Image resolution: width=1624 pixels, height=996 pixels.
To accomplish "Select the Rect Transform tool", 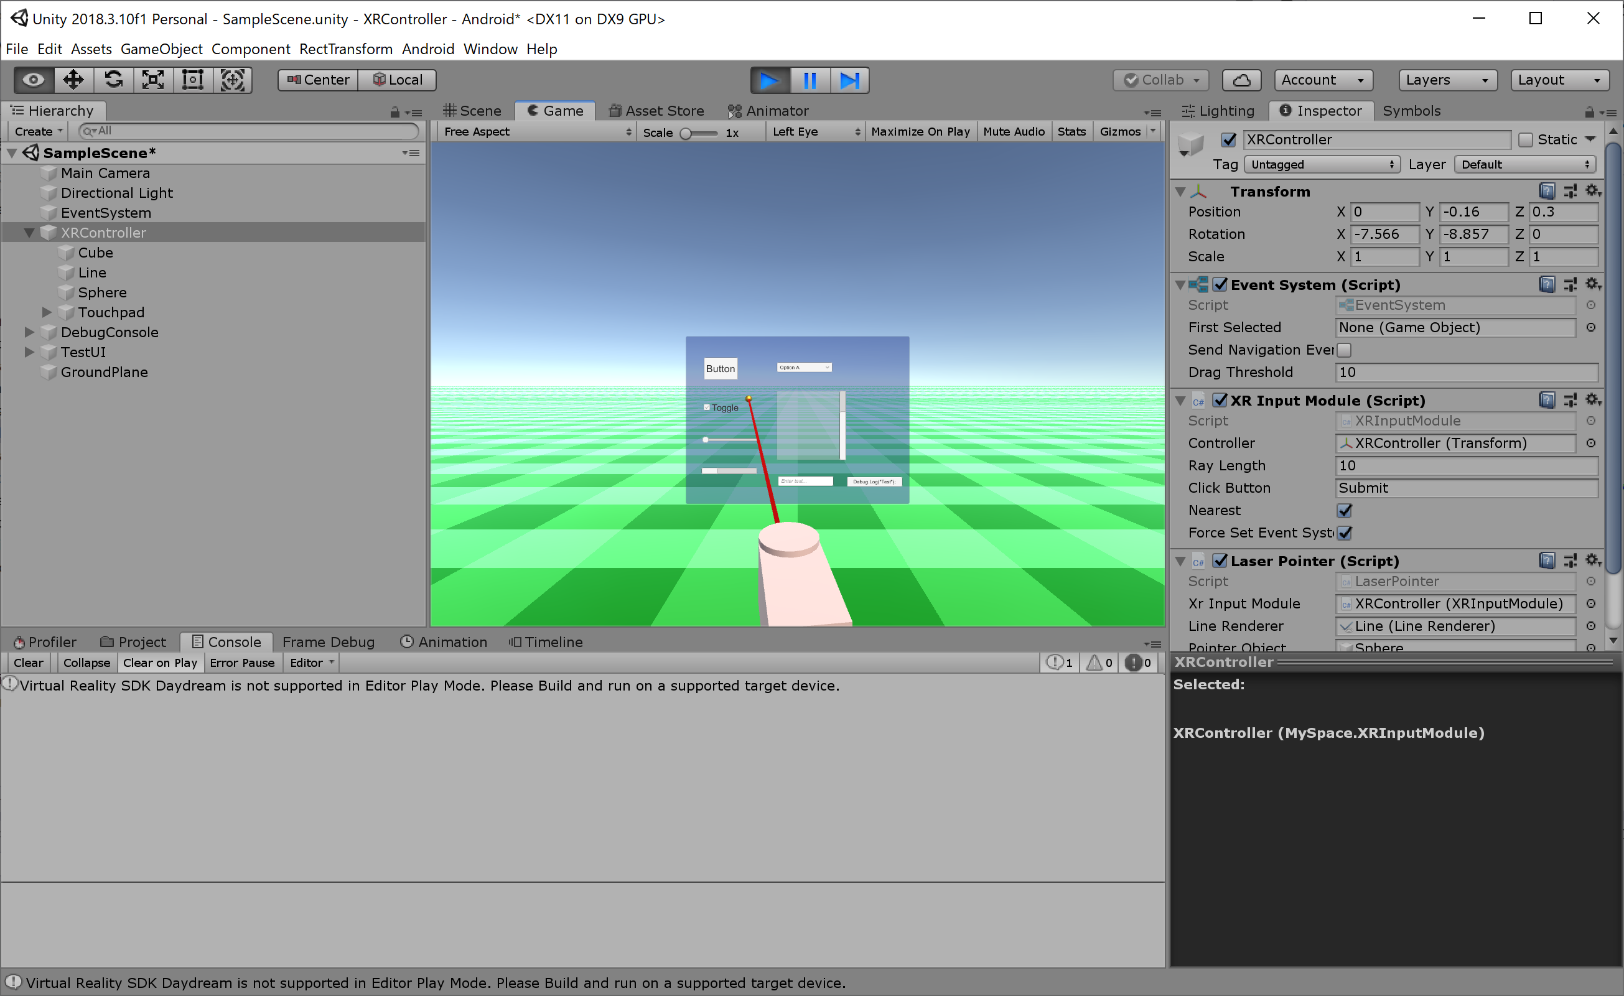I will point(192,80).
